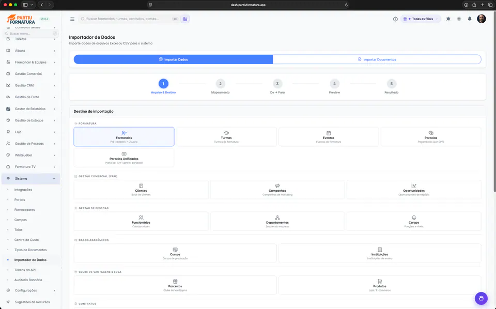Screen dimensions: 496x309
Task: Click the Configurações sidebar icon
Action: click(x=8, y=290)
